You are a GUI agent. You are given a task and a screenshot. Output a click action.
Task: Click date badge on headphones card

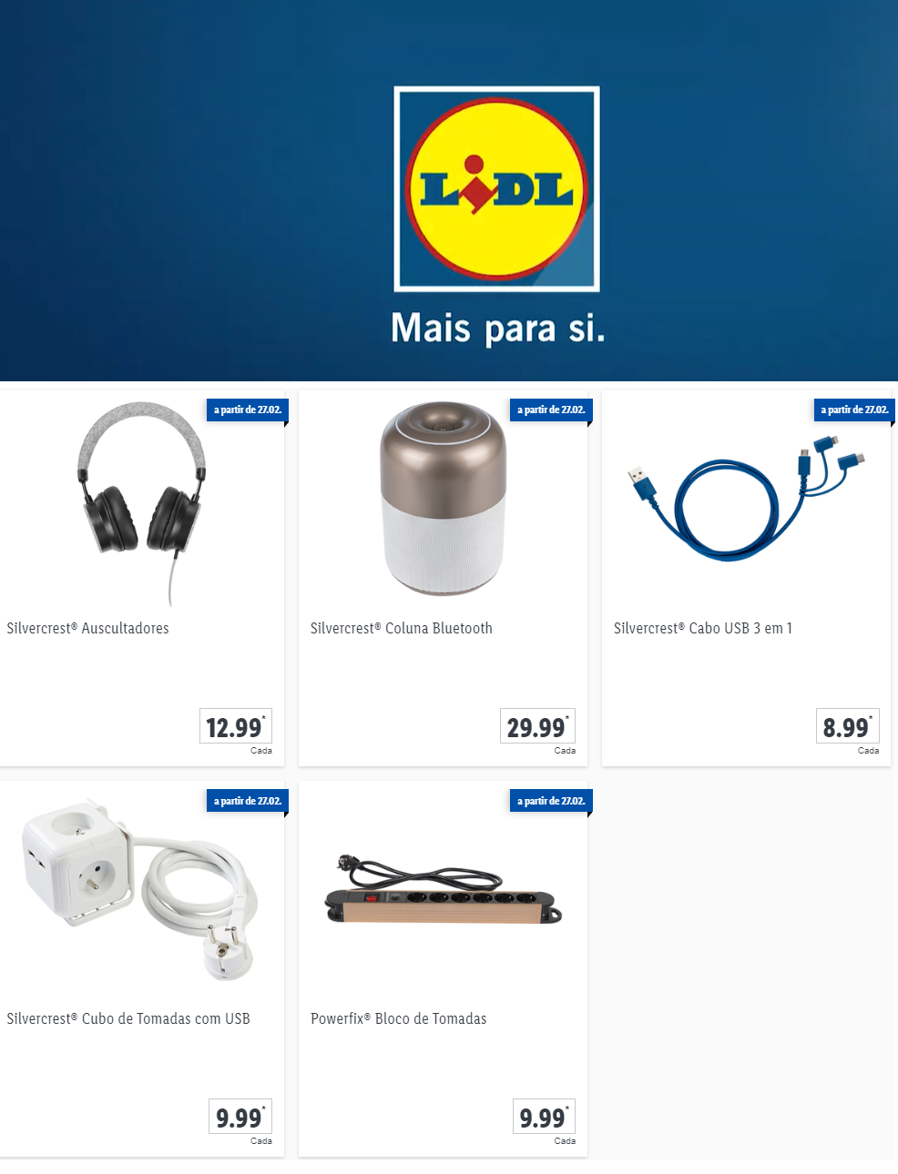[x=248, y=410]
